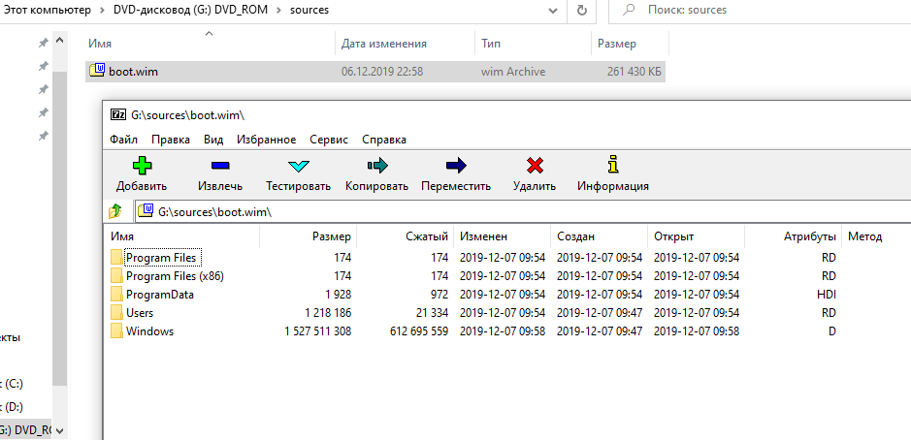Screen dimensions: 911x440
Task: Click the green Add (Добавить) plus icon
Action: click(x=142, y=165)
